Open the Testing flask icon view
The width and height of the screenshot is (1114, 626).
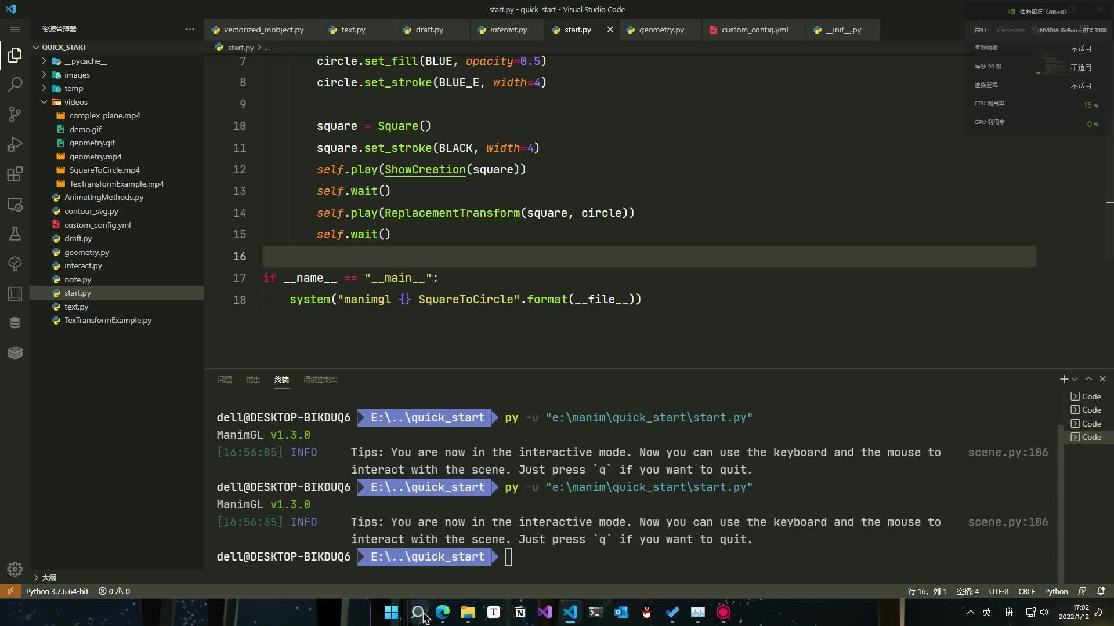(15, 234)
